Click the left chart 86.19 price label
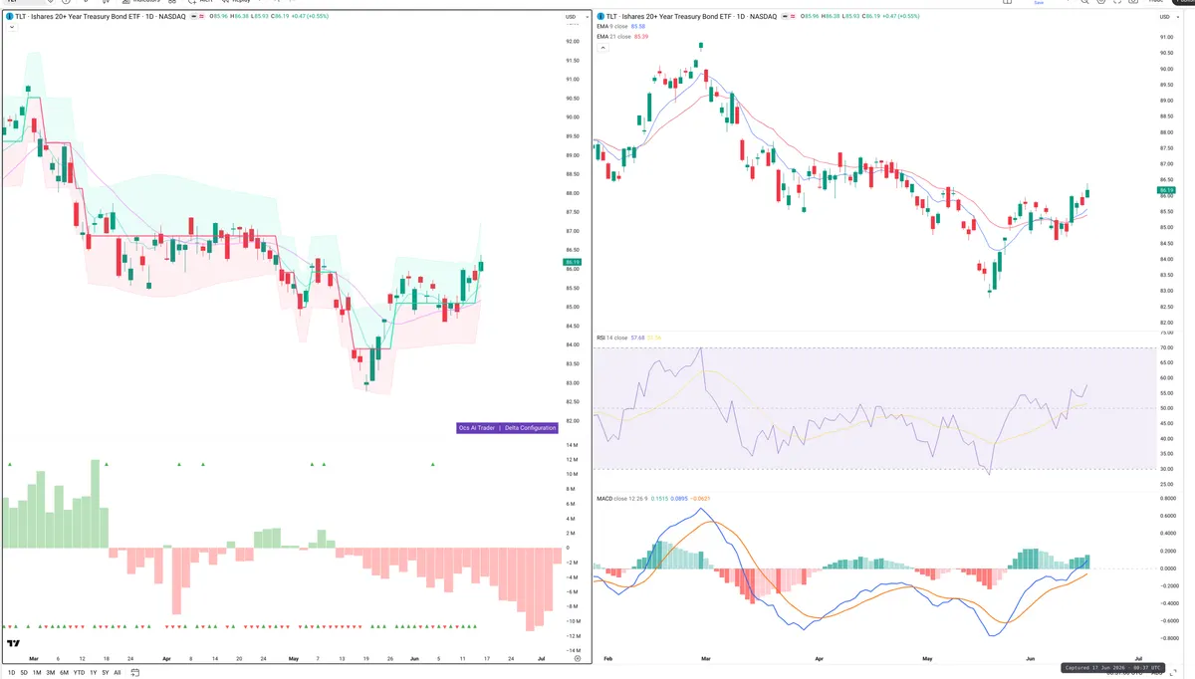 tap(572, 263)
